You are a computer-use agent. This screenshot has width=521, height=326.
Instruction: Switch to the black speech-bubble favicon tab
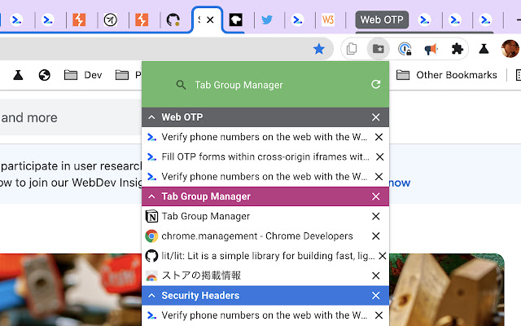point(236,20)
